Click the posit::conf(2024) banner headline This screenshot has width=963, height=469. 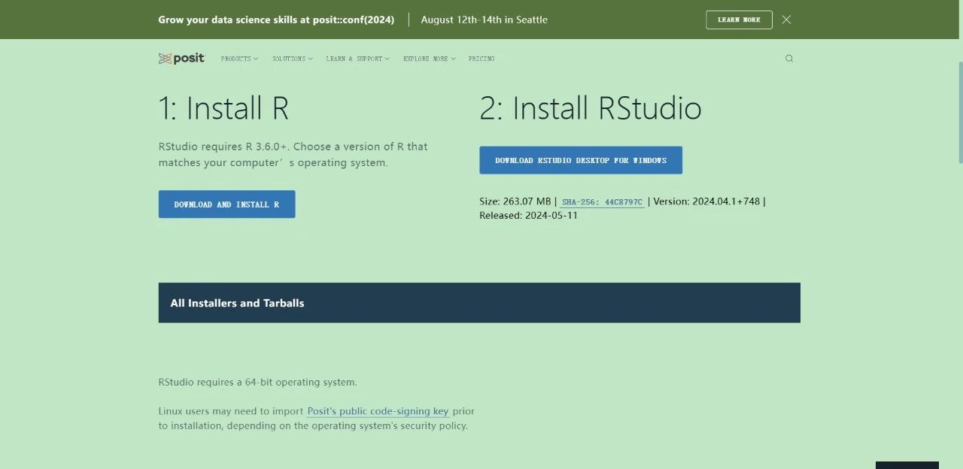[276, 20]
